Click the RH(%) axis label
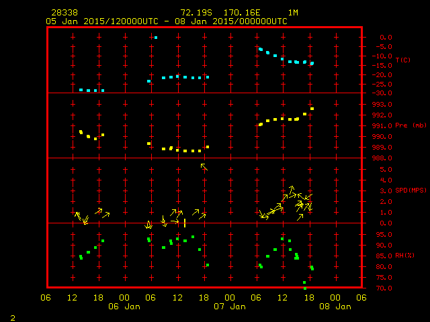This screenshot has width=430, height=322. point(404,256)
